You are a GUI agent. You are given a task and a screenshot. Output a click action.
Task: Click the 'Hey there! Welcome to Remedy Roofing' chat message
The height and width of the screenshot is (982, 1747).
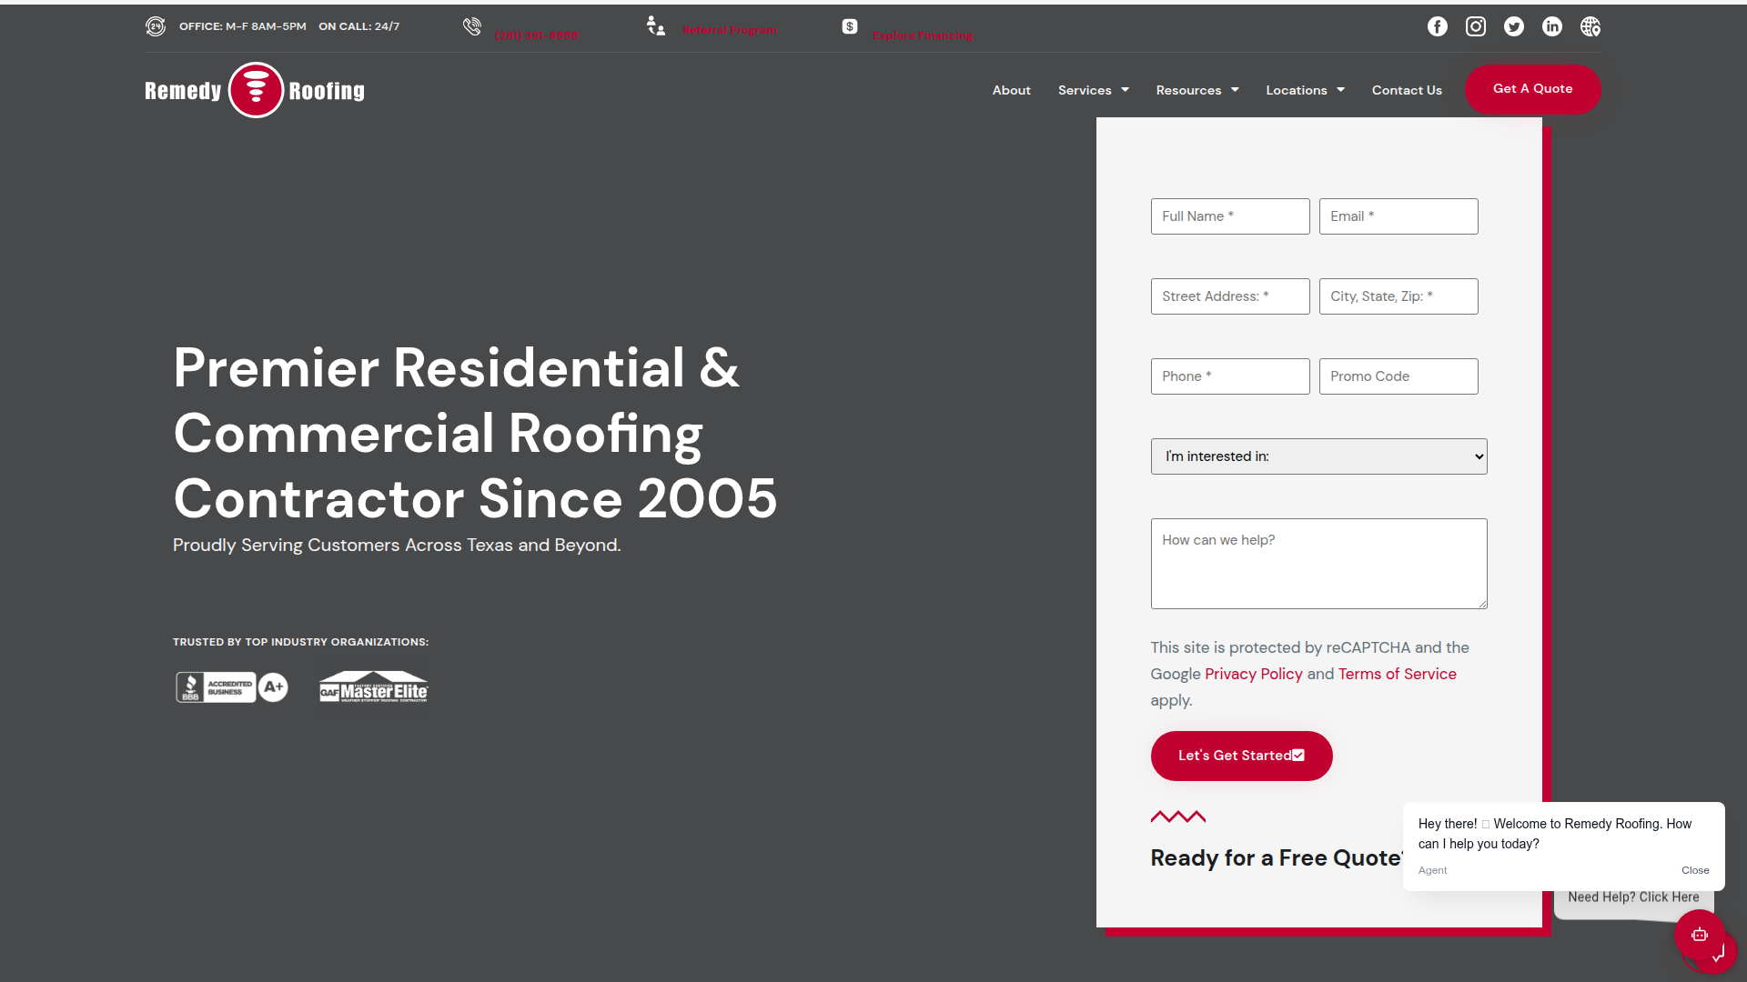(x=1555, y=834)
